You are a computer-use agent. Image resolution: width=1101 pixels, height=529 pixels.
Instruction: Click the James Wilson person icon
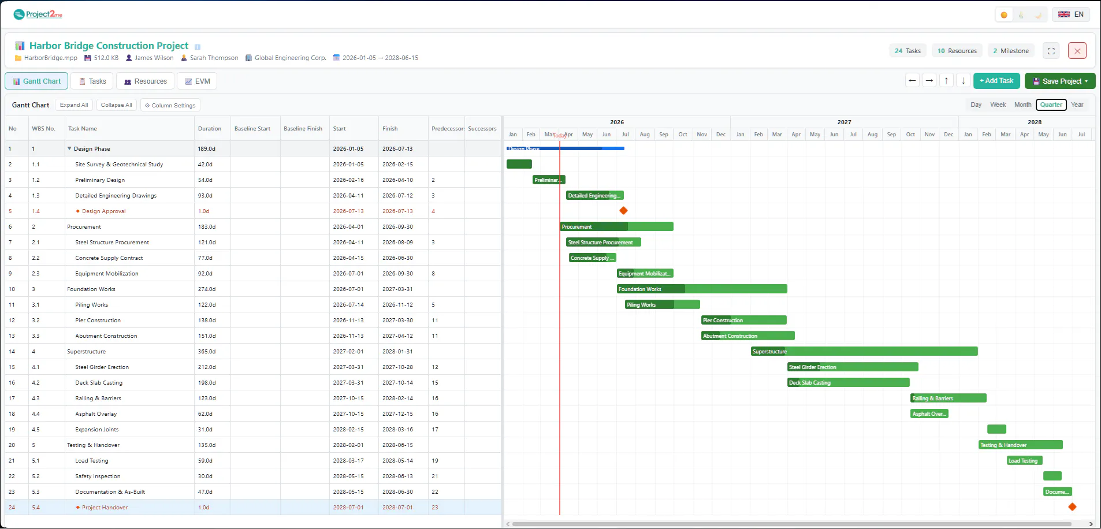click(x=129, y=58)
